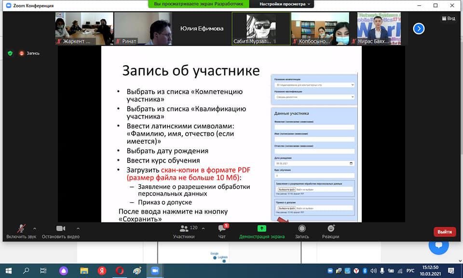The image size is (463, 278).
Task: Expand the arrow next to participants count
Action: pos(203,228)
